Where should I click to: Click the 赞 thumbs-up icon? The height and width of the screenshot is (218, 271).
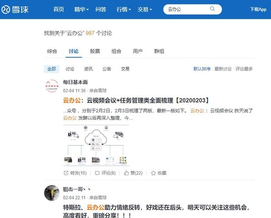point(126,173)
